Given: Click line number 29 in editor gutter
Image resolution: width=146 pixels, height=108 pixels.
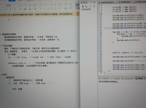Looking at the screenshot, I should tap(101, 53).
